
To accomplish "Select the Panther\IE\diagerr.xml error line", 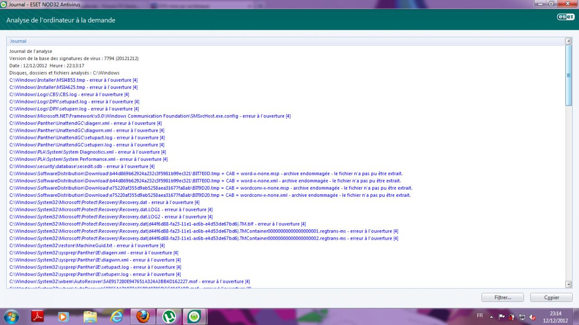I will [94, 253].
